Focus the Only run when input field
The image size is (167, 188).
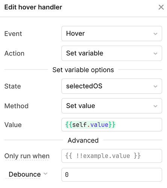pyautogui.click(x=112, y=156)
